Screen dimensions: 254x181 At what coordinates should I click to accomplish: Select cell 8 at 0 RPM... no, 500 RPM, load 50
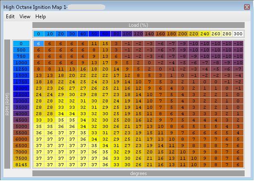pyautogui.click(x=94, y=50)
